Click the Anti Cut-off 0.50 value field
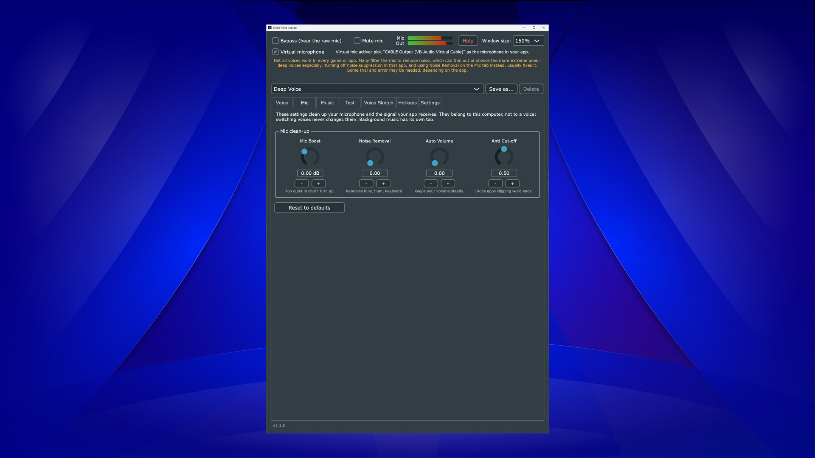Image resolution: width=815 pixels, height=458 pixels. pos(504,173)
